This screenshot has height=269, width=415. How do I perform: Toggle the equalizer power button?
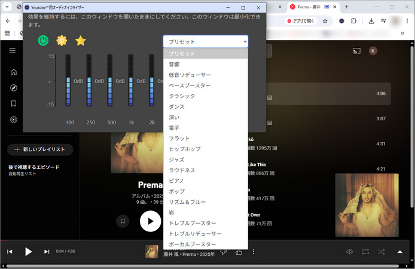tap(43, 41)
